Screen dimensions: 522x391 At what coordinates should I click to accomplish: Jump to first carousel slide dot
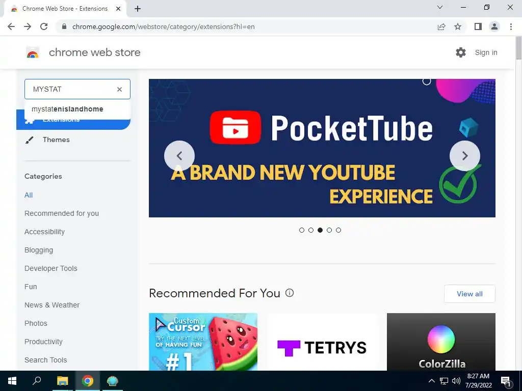pyautogui.click(x=302, y=230)
